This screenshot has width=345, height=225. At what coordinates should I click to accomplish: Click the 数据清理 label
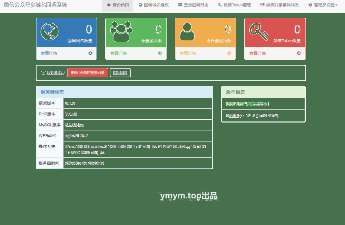56,73
